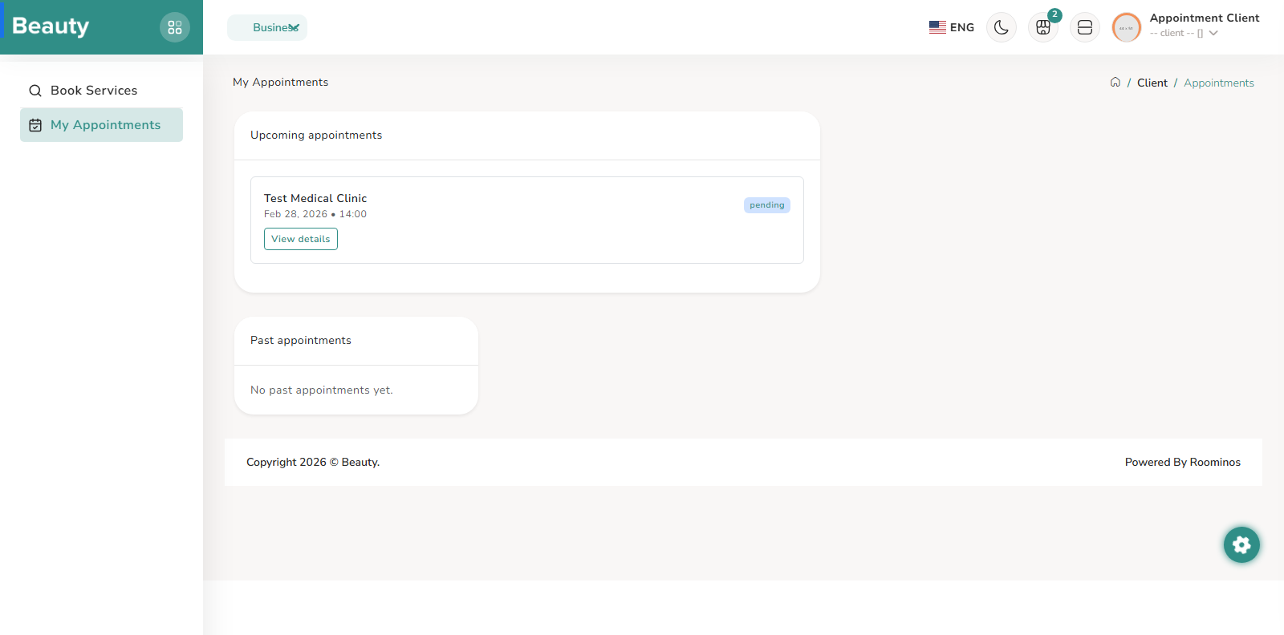The image size is (1284, 635).
Task: Click the Past appointments heading
Action: click(301, 340)
